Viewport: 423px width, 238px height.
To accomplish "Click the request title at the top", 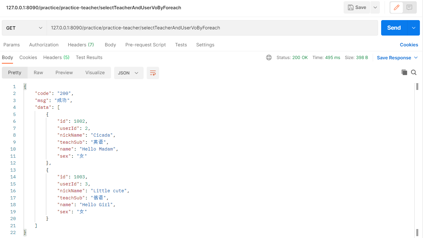I will pyautogui.click(x=94, y=8).
